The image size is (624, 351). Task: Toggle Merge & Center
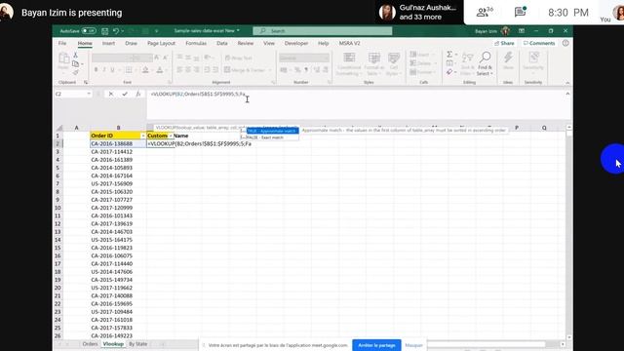245,70
